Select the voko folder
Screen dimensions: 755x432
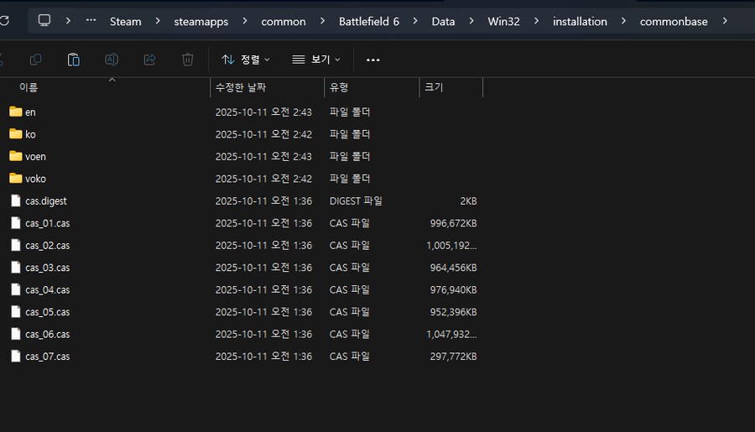coord(35,179)
